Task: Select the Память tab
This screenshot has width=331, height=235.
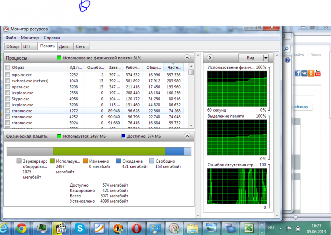Action: click(x=47, y=46)
